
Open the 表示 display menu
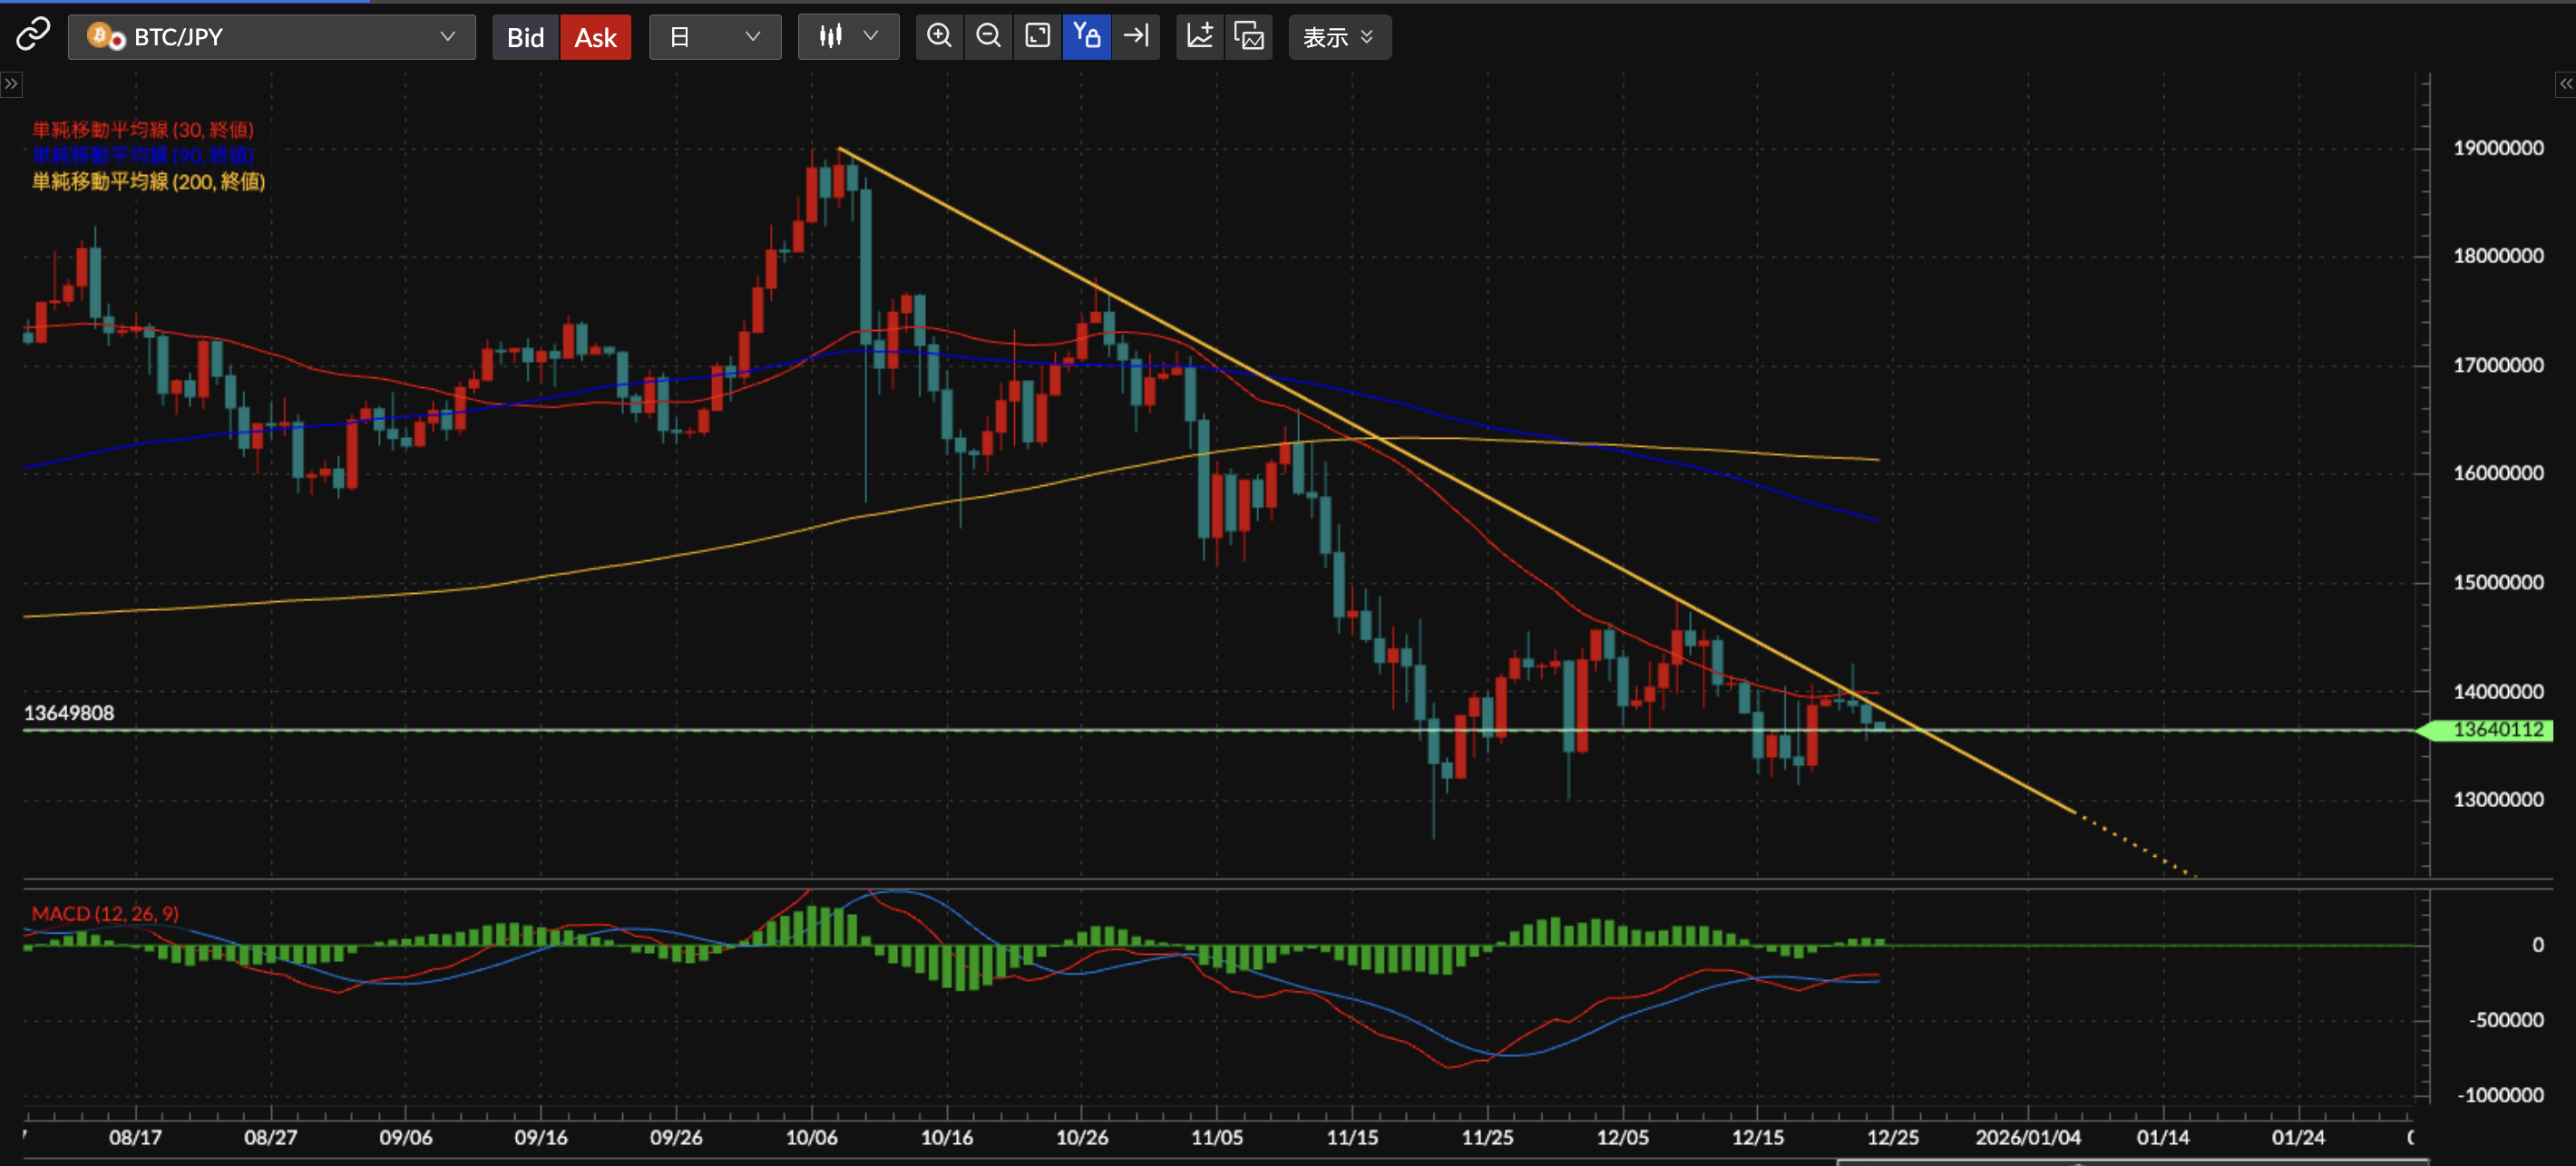pos(1338,37)
